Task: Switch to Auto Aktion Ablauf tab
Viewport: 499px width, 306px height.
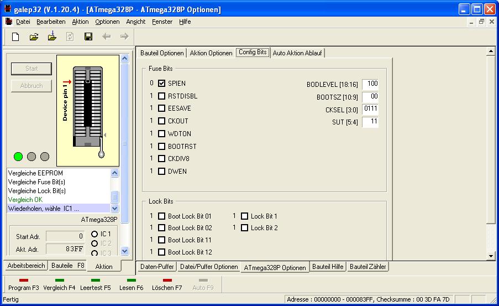Action: coord(297,53)
